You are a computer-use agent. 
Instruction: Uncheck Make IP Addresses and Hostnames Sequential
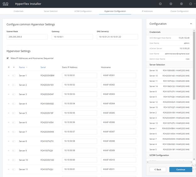coord(8,58)
